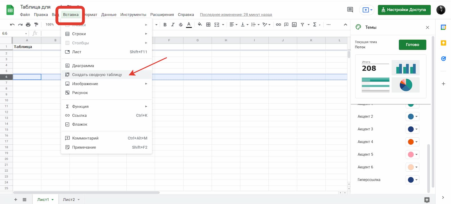Toggle strikethrough formatting

pyautogui.click(x=181, y=25)
